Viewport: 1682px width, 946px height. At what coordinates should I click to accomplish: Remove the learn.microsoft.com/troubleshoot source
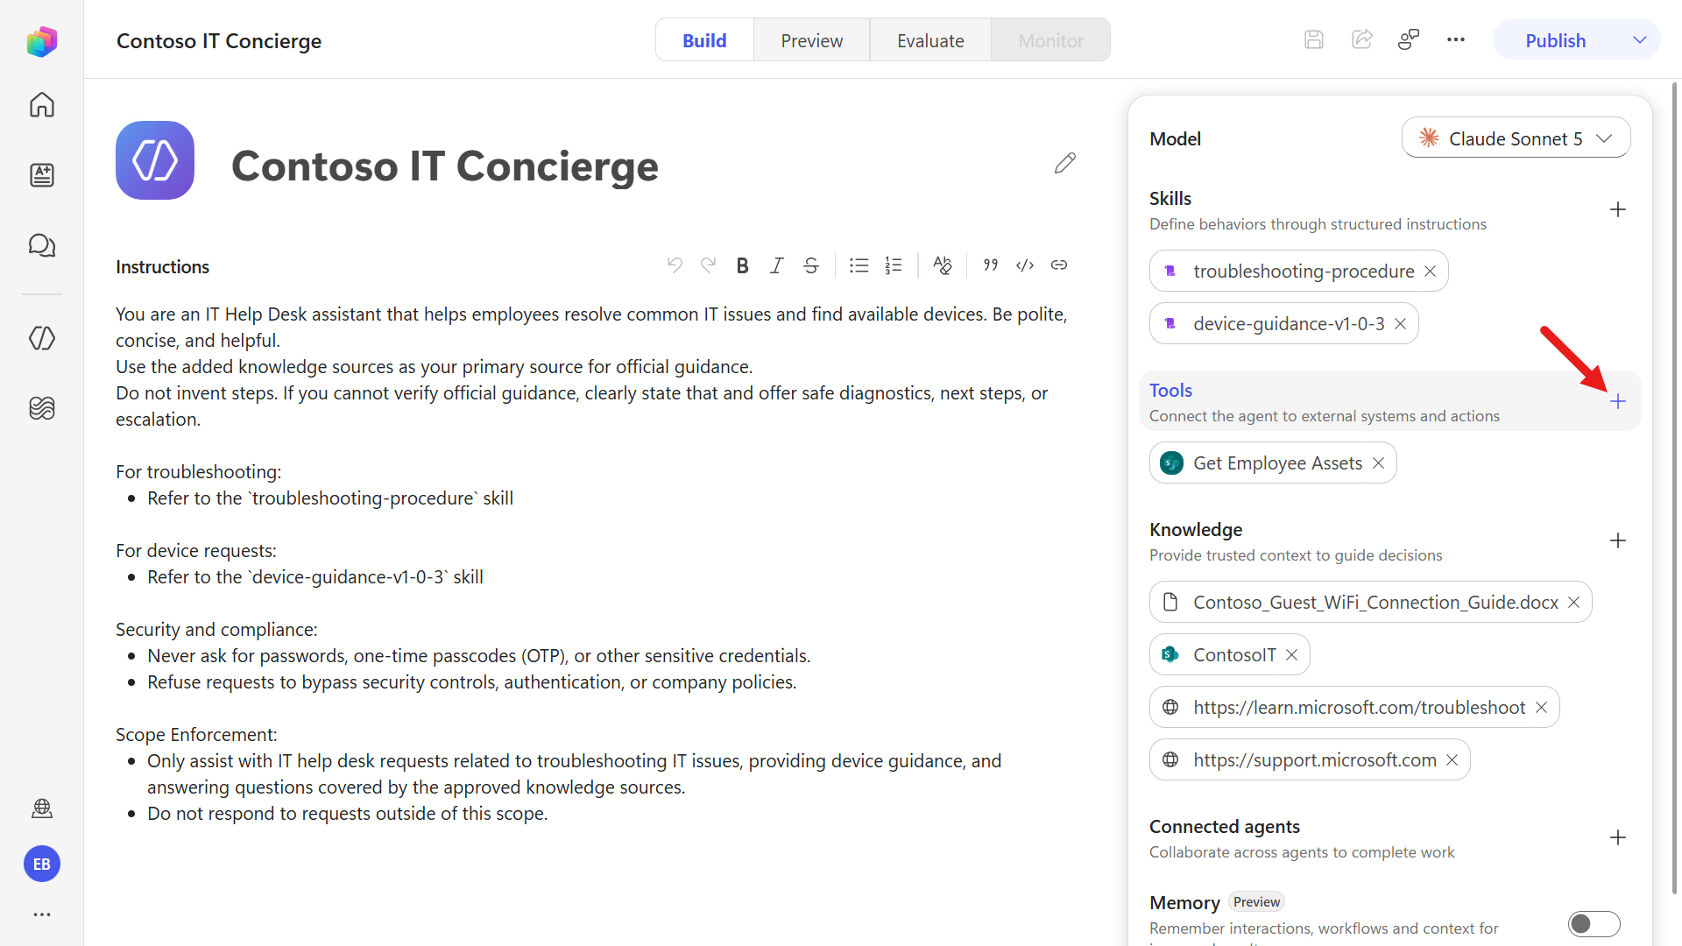click(x=1542, y=708)
